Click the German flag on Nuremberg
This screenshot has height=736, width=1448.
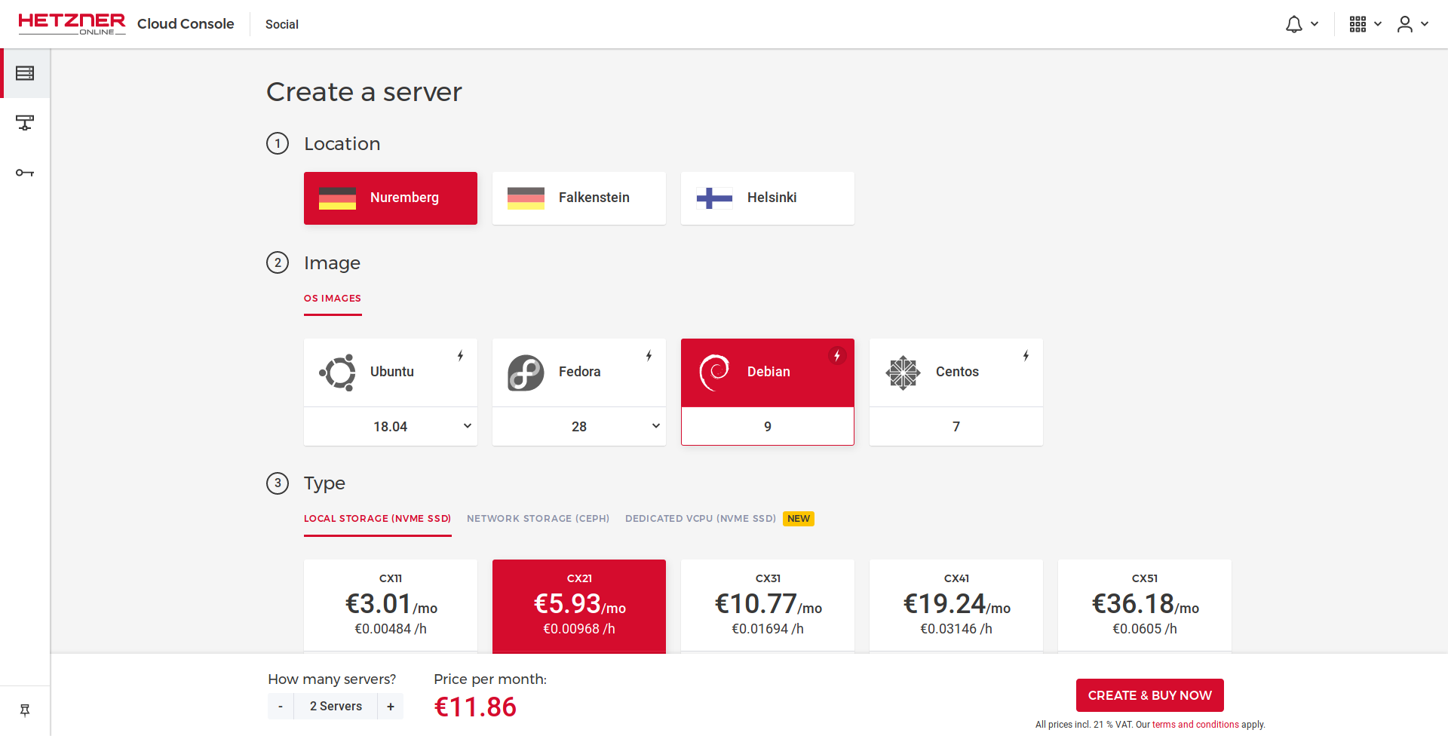tap(337, 198)
